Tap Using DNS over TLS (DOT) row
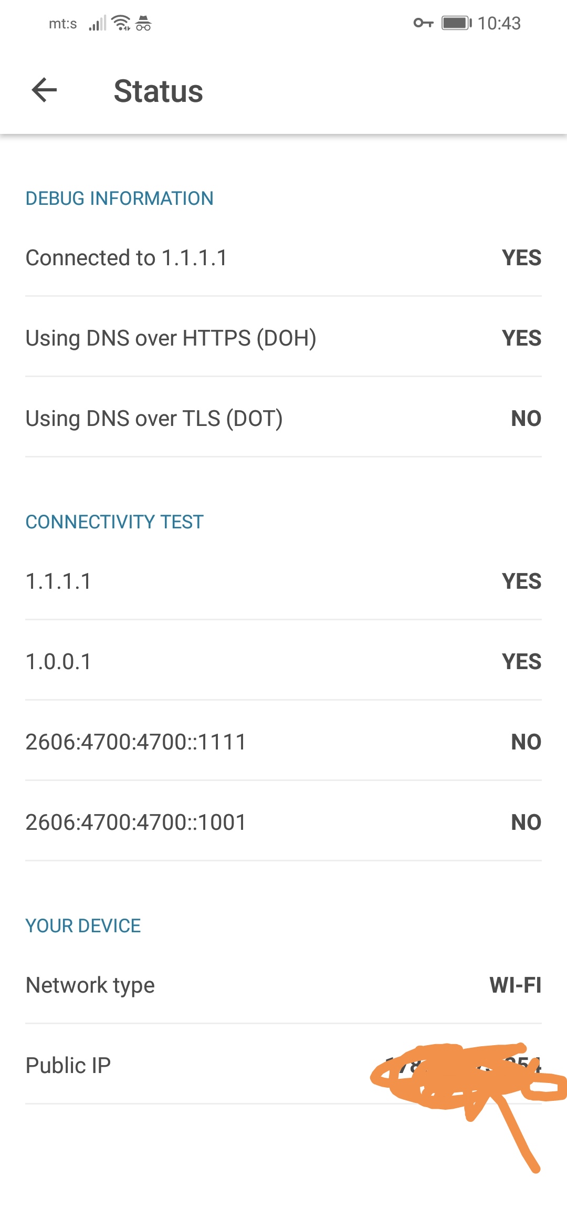The width and height of the screenshot is (567, 1229). tap(283, 419)
